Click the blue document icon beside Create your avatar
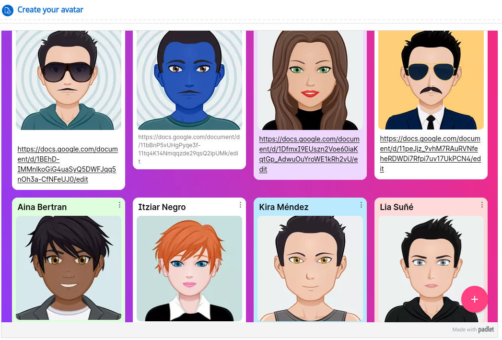This screenshot has width=502, height=340. (x=8, y=10)
